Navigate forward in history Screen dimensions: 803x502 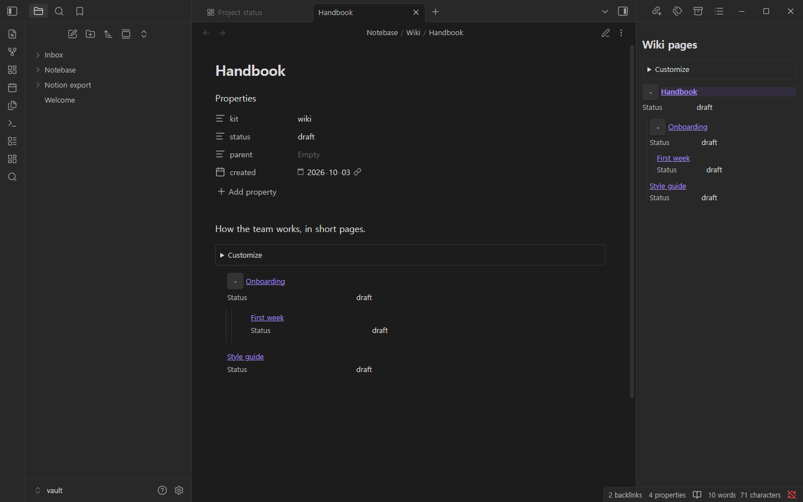[222, 33]
